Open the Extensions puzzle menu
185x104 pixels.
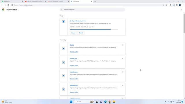(171, 5)
